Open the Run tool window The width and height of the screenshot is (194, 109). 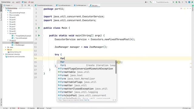[x=5, y=108]
